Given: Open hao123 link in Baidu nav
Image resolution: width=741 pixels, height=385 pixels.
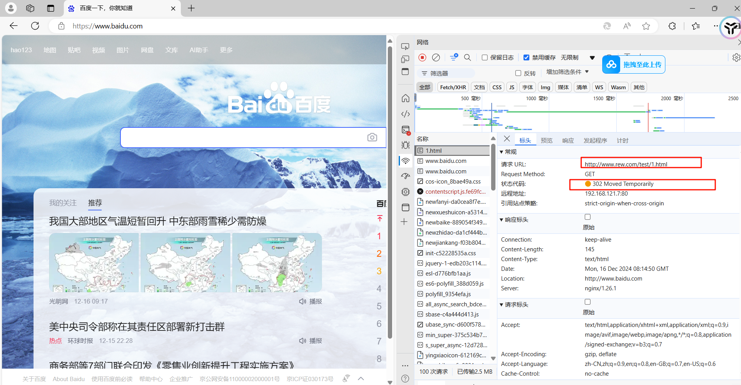Looking at the screenshot, I should [21, 50].
